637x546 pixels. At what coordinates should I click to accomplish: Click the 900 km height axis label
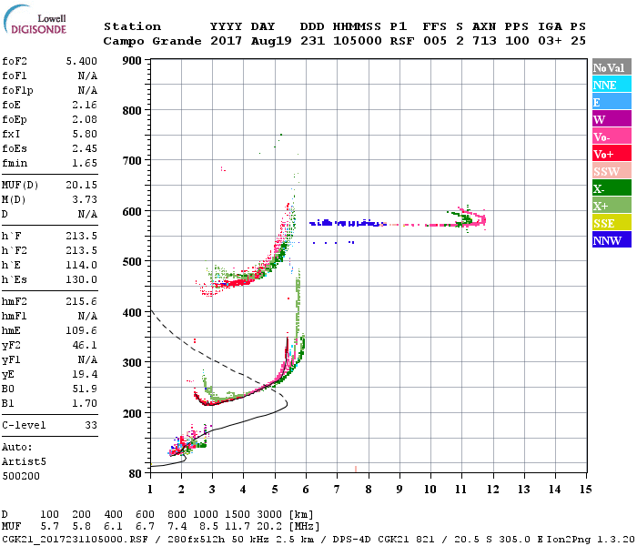point(132,61)
